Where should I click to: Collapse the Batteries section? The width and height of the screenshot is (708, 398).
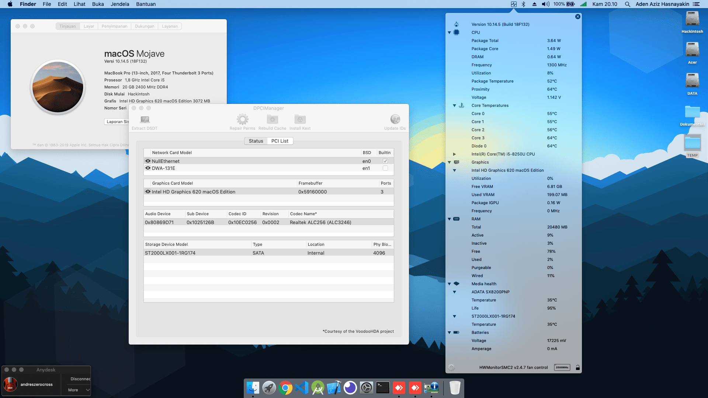click(x=449, y=332)
